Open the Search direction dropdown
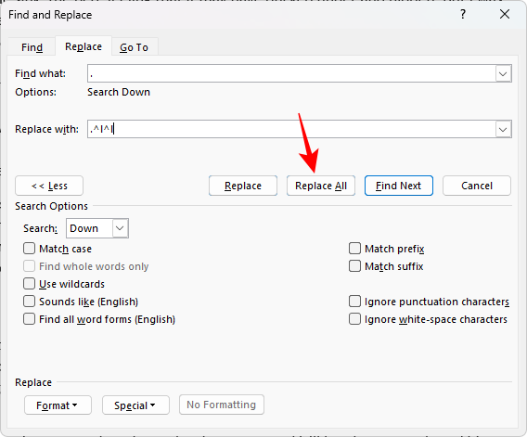Viewport: 527px width, 437px height. coord(97,228)
